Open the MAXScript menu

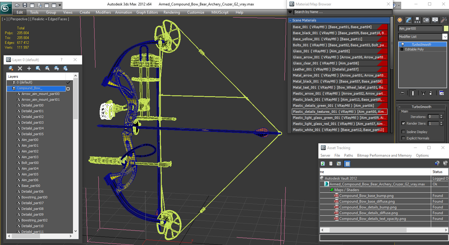220,12
